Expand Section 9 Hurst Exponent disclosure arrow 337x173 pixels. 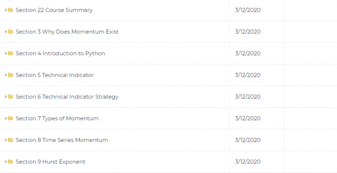click(6, 161)
